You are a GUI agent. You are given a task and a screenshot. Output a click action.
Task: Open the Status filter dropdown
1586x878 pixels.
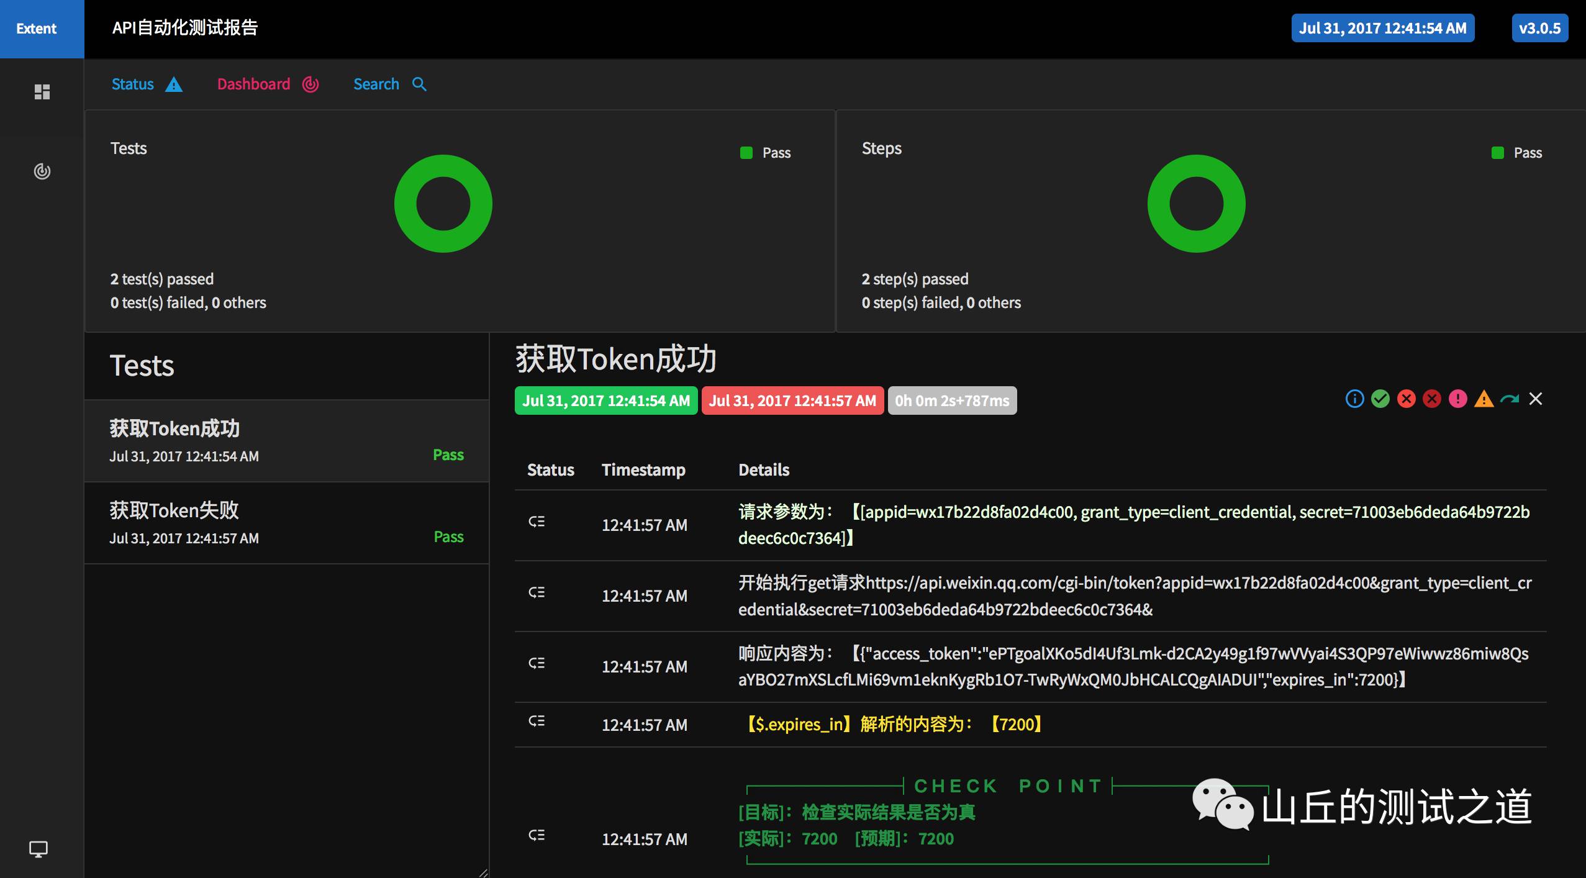pyautogui.click(x=147, y=84)
